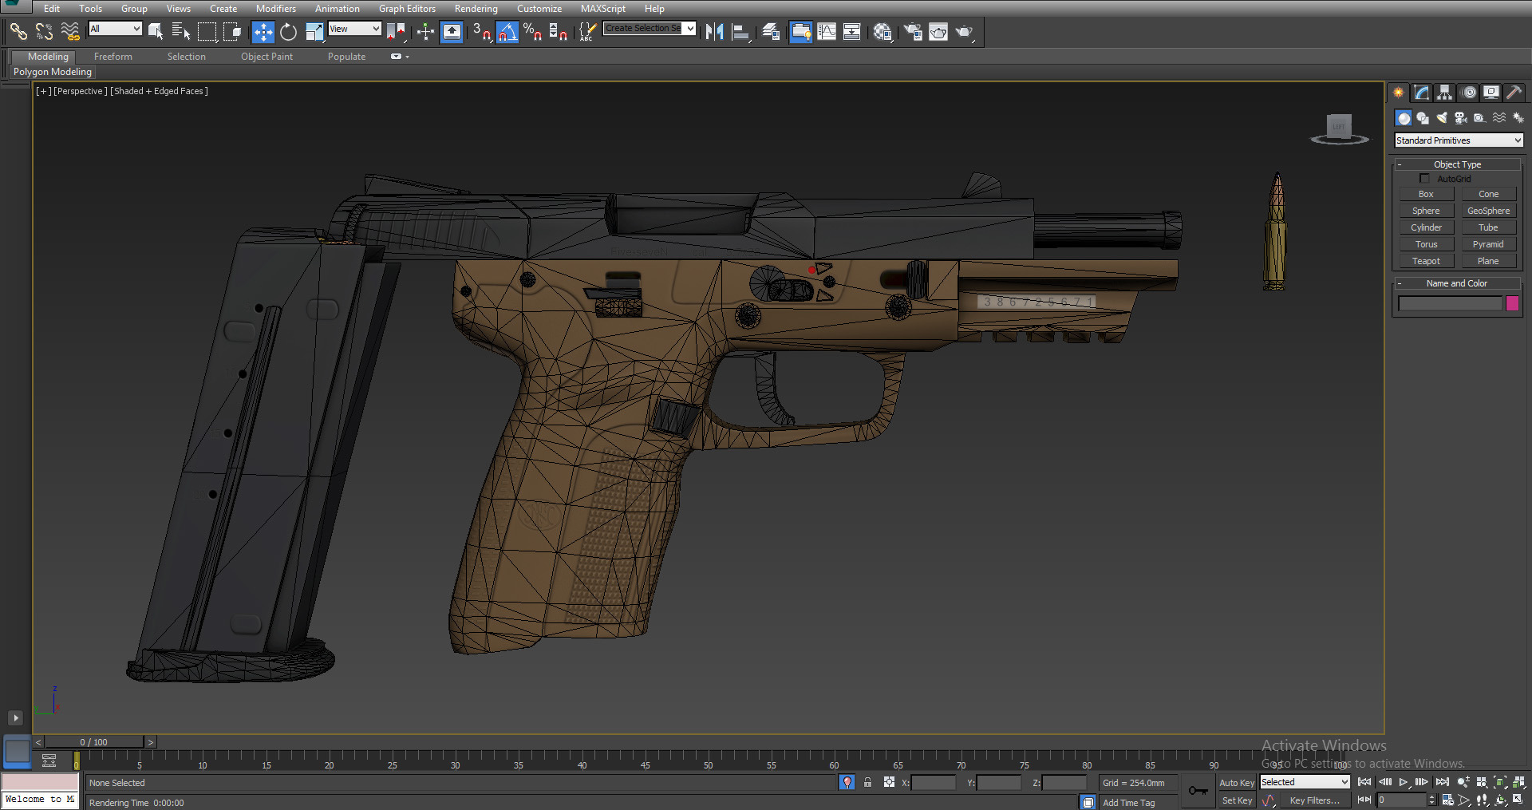
Task: Select the Cameras category icon
Action: pos(1461,118)
